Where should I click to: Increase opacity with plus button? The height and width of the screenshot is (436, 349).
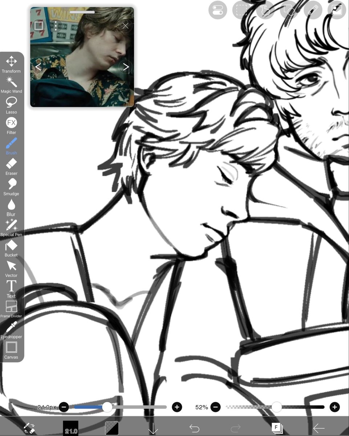click(334, 407)
